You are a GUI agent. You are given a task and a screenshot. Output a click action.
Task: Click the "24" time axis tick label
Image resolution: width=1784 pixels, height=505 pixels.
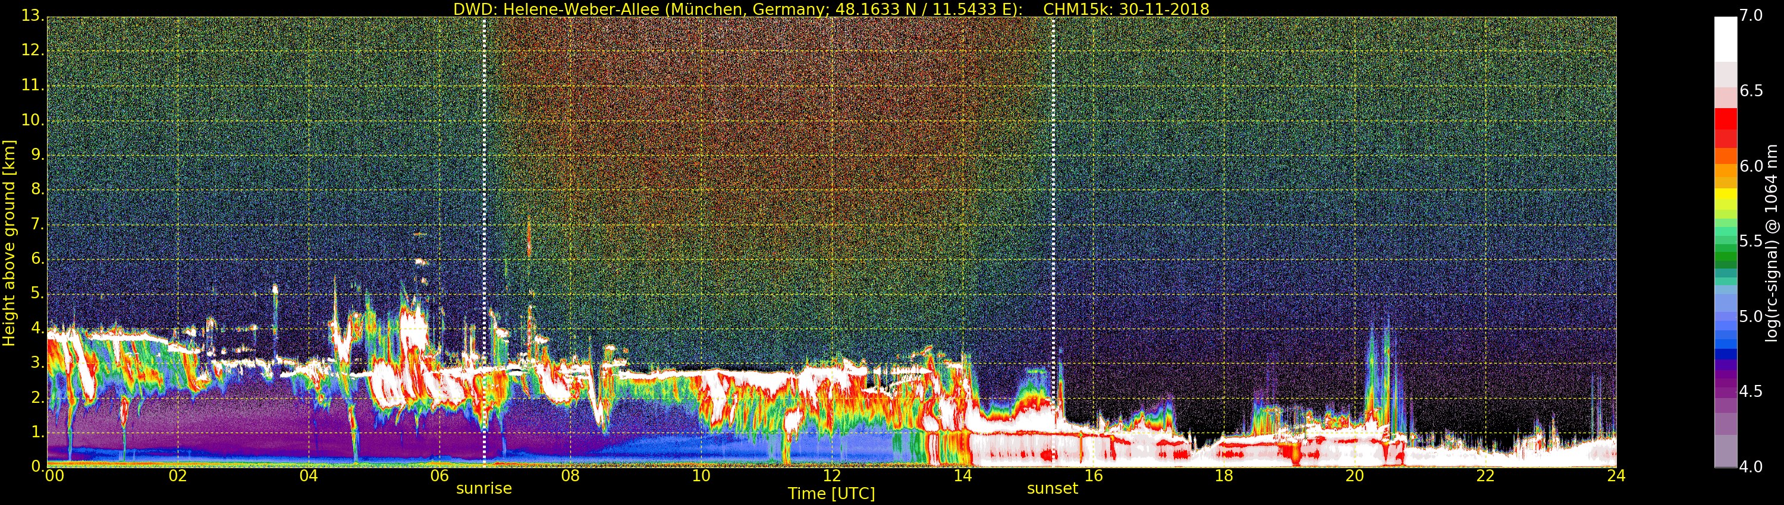[1616, 476]
